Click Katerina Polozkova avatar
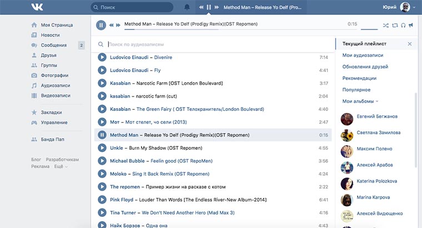 pos(347,184)
